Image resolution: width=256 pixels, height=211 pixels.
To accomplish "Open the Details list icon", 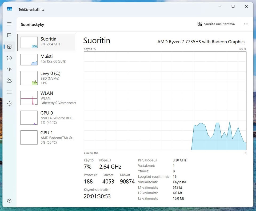I will point(9,92).
